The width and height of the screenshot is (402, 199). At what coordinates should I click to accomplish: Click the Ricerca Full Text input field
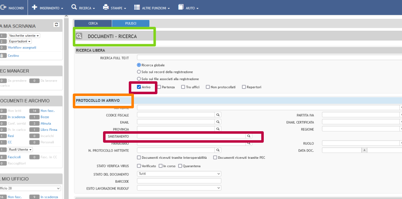268,57
